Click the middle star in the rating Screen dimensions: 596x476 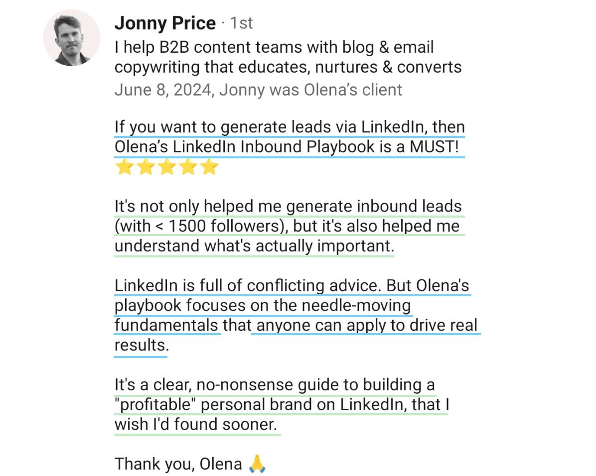point(166,167)
